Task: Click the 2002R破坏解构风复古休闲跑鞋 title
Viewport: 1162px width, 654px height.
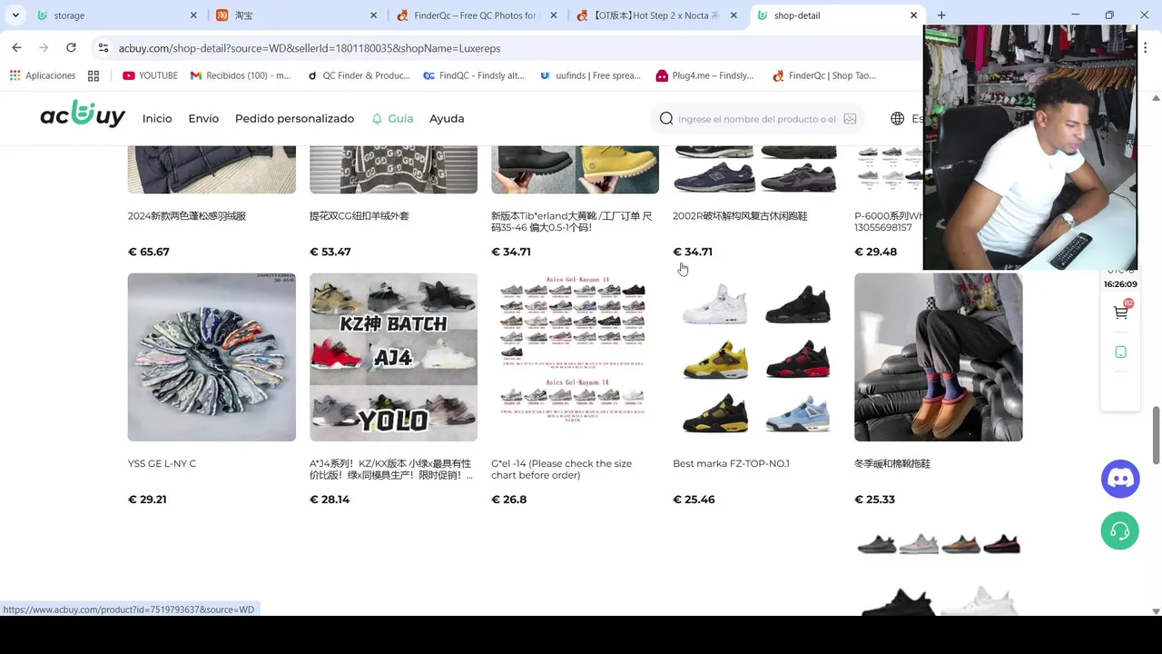Action: click(740, 216)
